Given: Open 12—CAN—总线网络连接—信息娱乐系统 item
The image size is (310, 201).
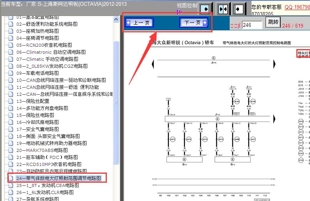Looking at the screenshot, I should tap(64, 94).
